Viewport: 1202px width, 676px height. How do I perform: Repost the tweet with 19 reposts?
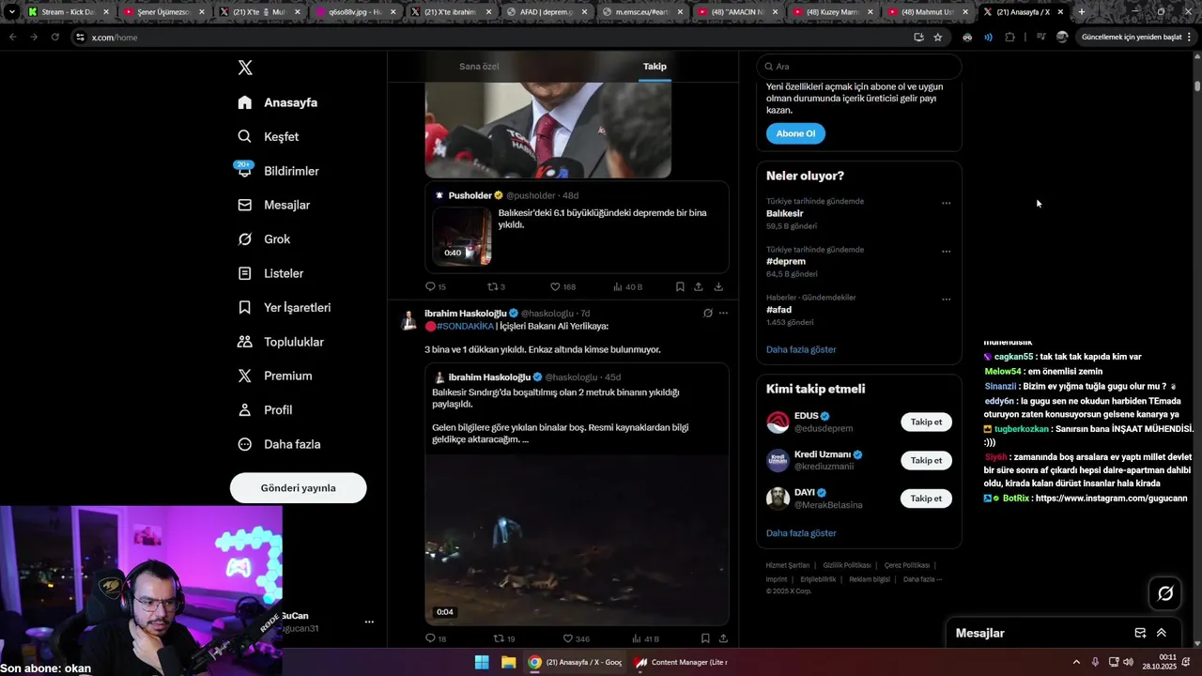tap(503, 638)
